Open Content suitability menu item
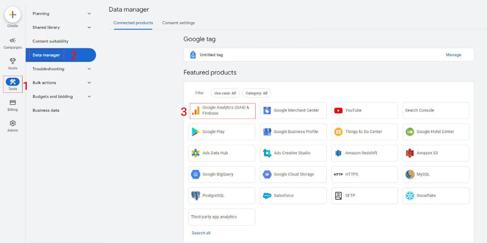Screen dimensions: 487x243 pos(50,41)
